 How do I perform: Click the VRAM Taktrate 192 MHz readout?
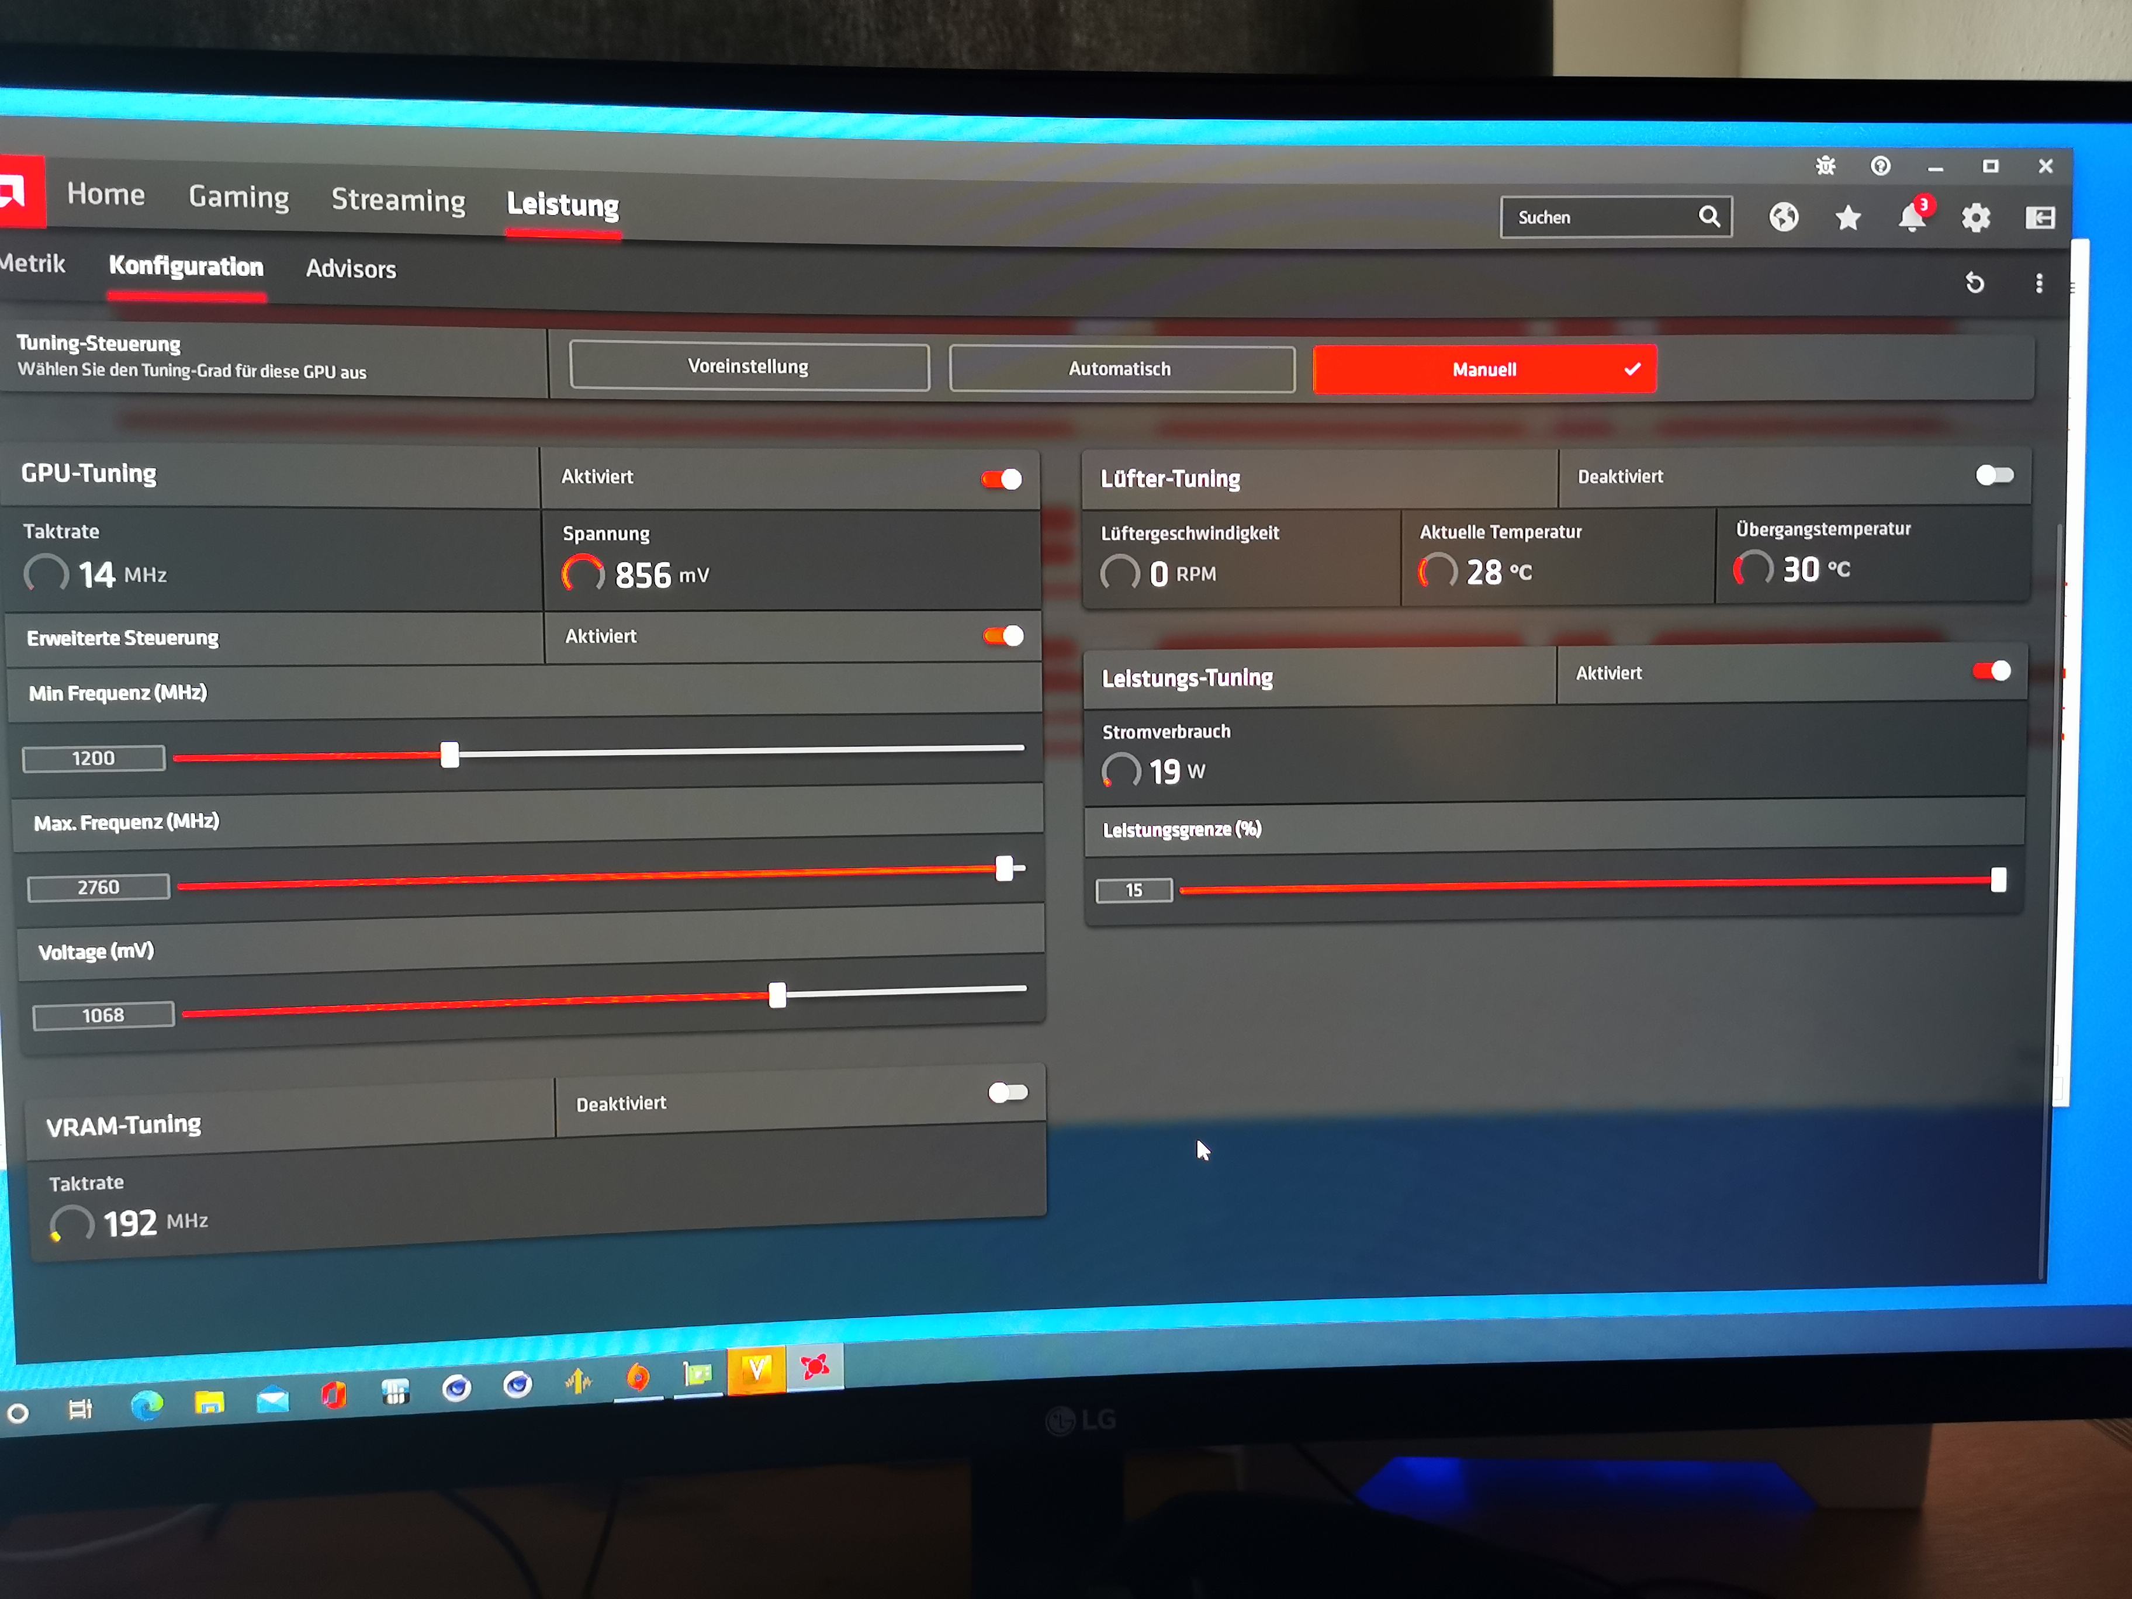tap(129, 1223)
